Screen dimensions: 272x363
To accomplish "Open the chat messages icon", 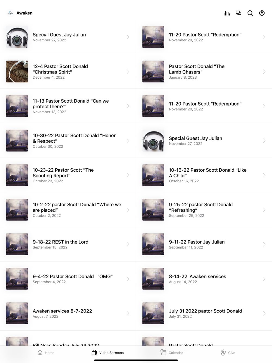I will (x=239, y=13).
